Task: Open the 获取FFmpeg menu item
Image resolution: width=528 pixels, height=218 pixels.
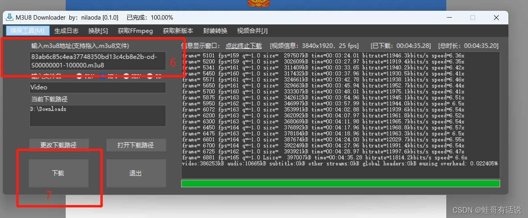Action: 135,31
